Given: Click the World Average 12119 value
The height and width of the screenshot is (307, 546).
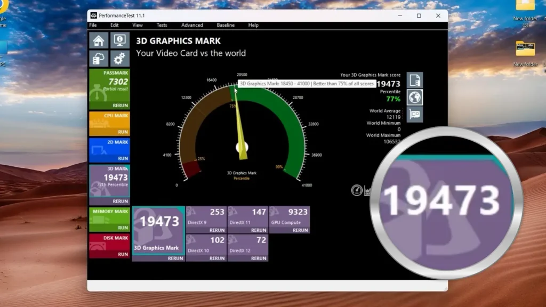Looking at the screenshot, I should pyautogui.click(x=394, y=117).
